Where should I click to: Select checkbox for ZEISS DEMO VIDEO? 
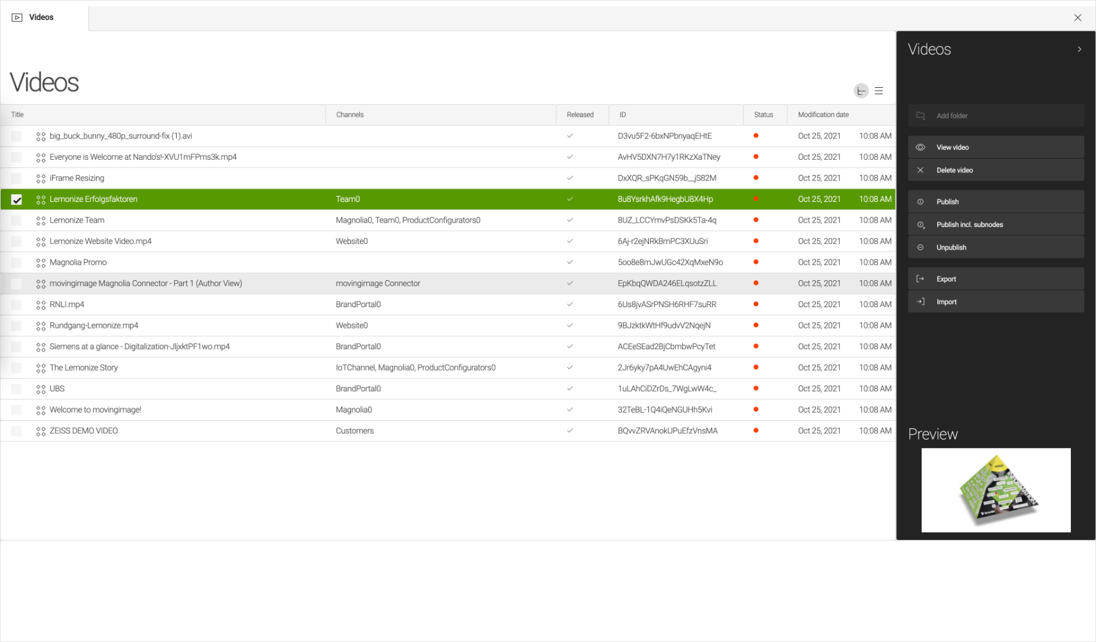pyautogui.click(x=17, y=431)
